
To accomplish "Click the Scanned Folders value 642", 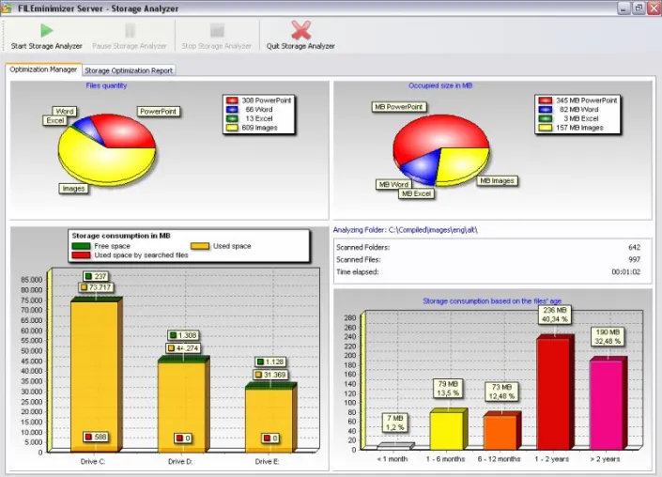I will point(634,247).
